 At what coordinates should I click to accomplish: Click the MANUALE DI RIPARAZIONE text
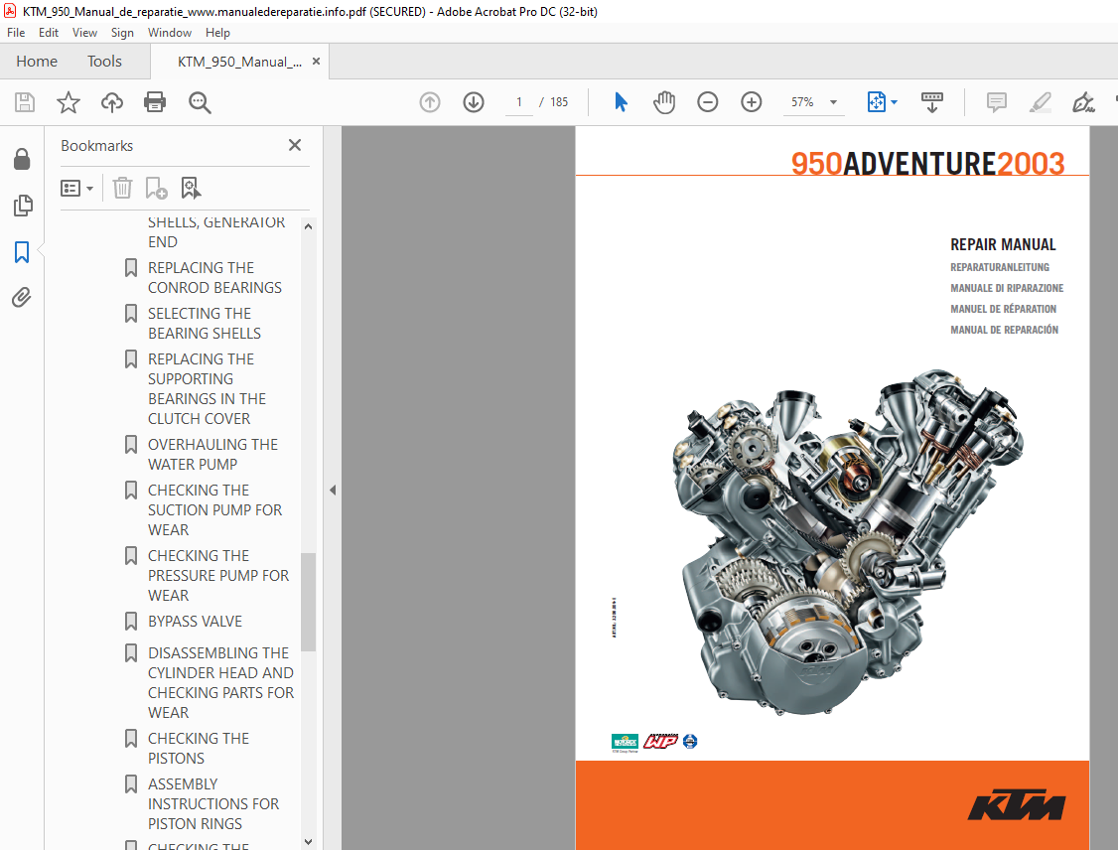[x=1007, y=288]
